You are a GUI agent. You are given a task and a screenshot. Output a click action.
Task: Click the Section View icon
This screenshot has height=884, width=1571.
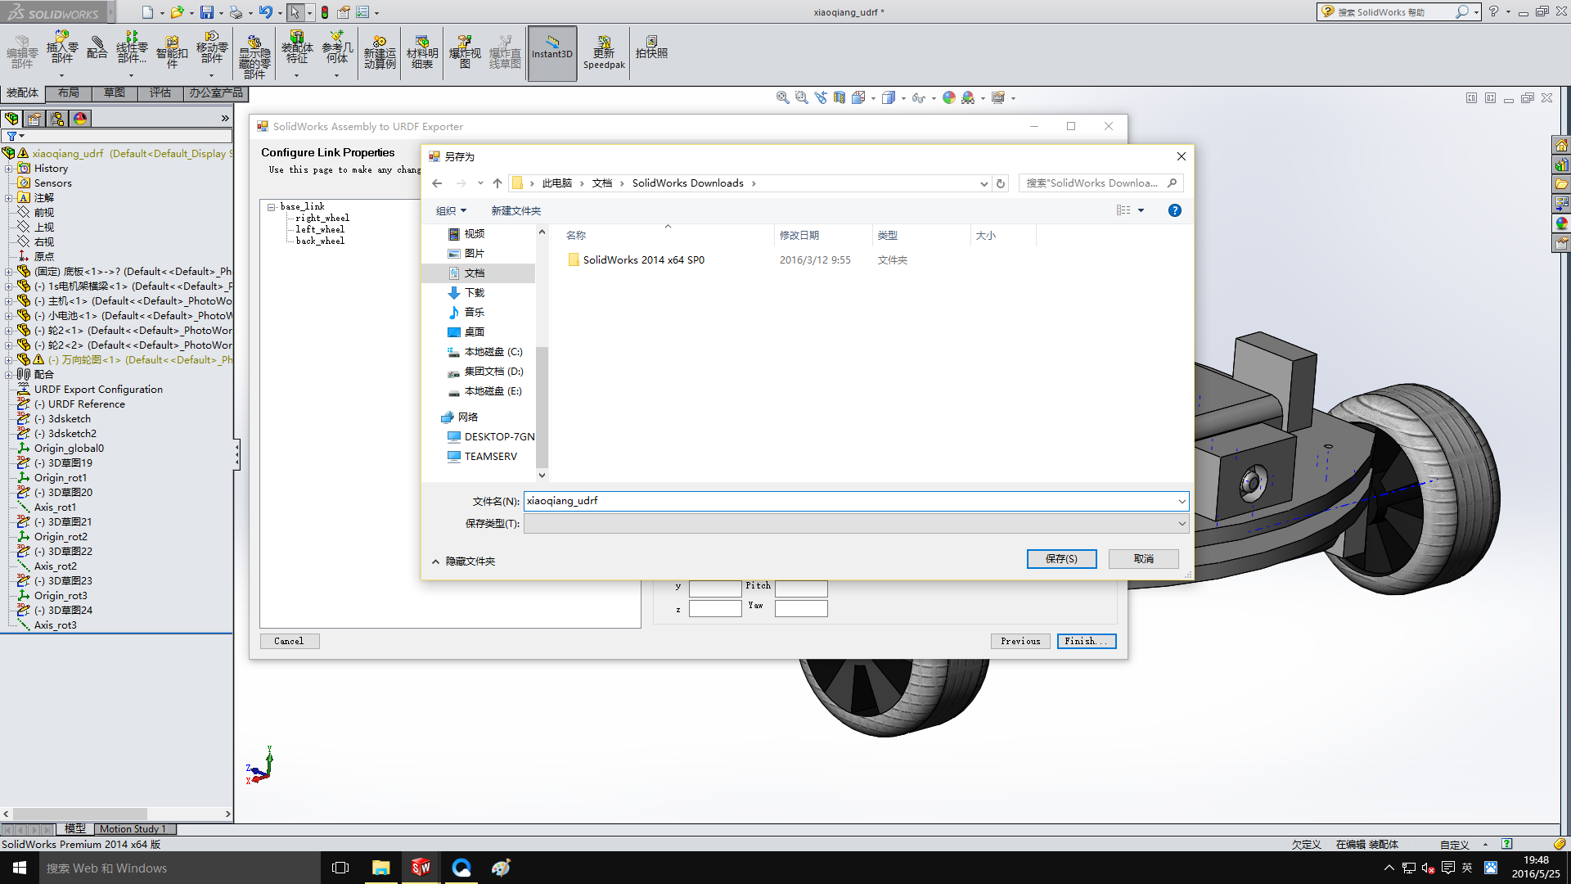tap(840, 97)
